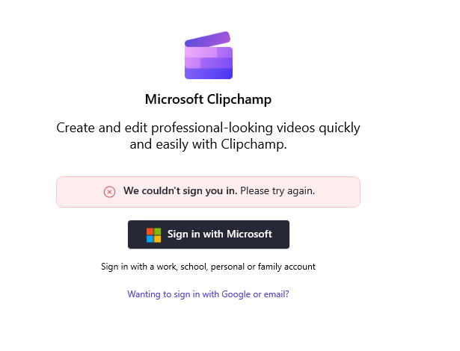
Task: Click the red error circle X icon
Action: pyautogui.click(x=109, y=192)
